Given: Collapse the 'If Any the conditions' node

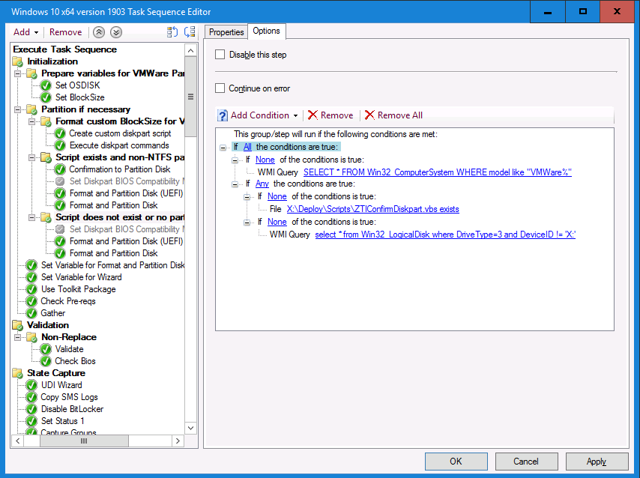Looking at the screenshot, I should click(x=235, y=184).
